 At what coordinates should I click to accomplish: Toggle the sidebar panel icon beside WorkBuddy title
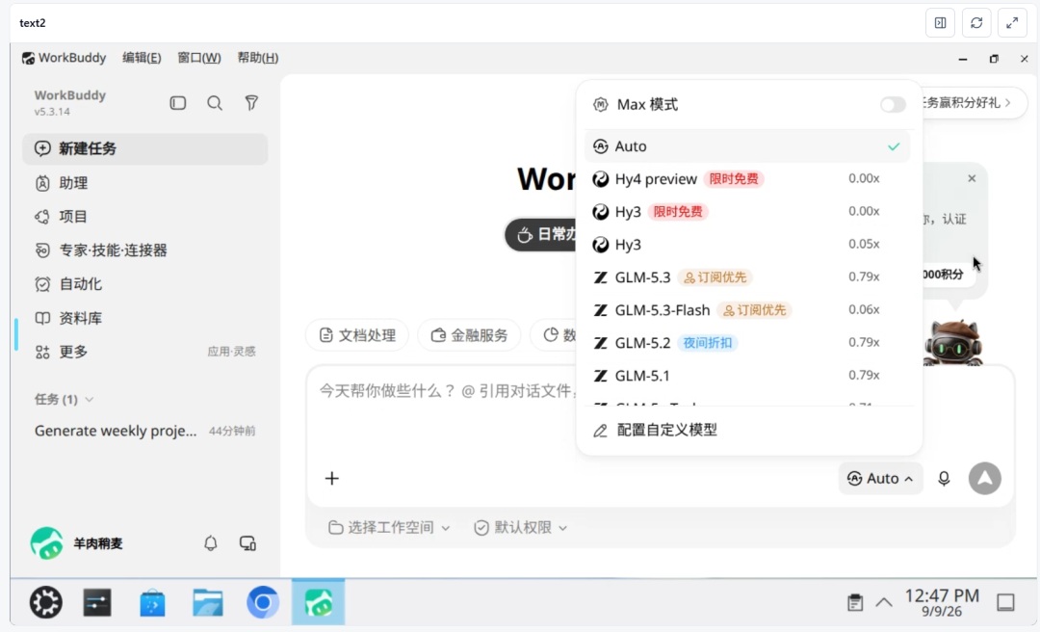coord(178,103)
